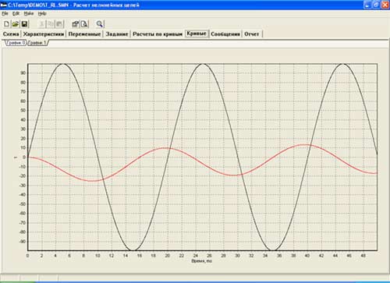Click the 20 label on time axis
The image size is (390, 283).
click(x=168, y=256)
